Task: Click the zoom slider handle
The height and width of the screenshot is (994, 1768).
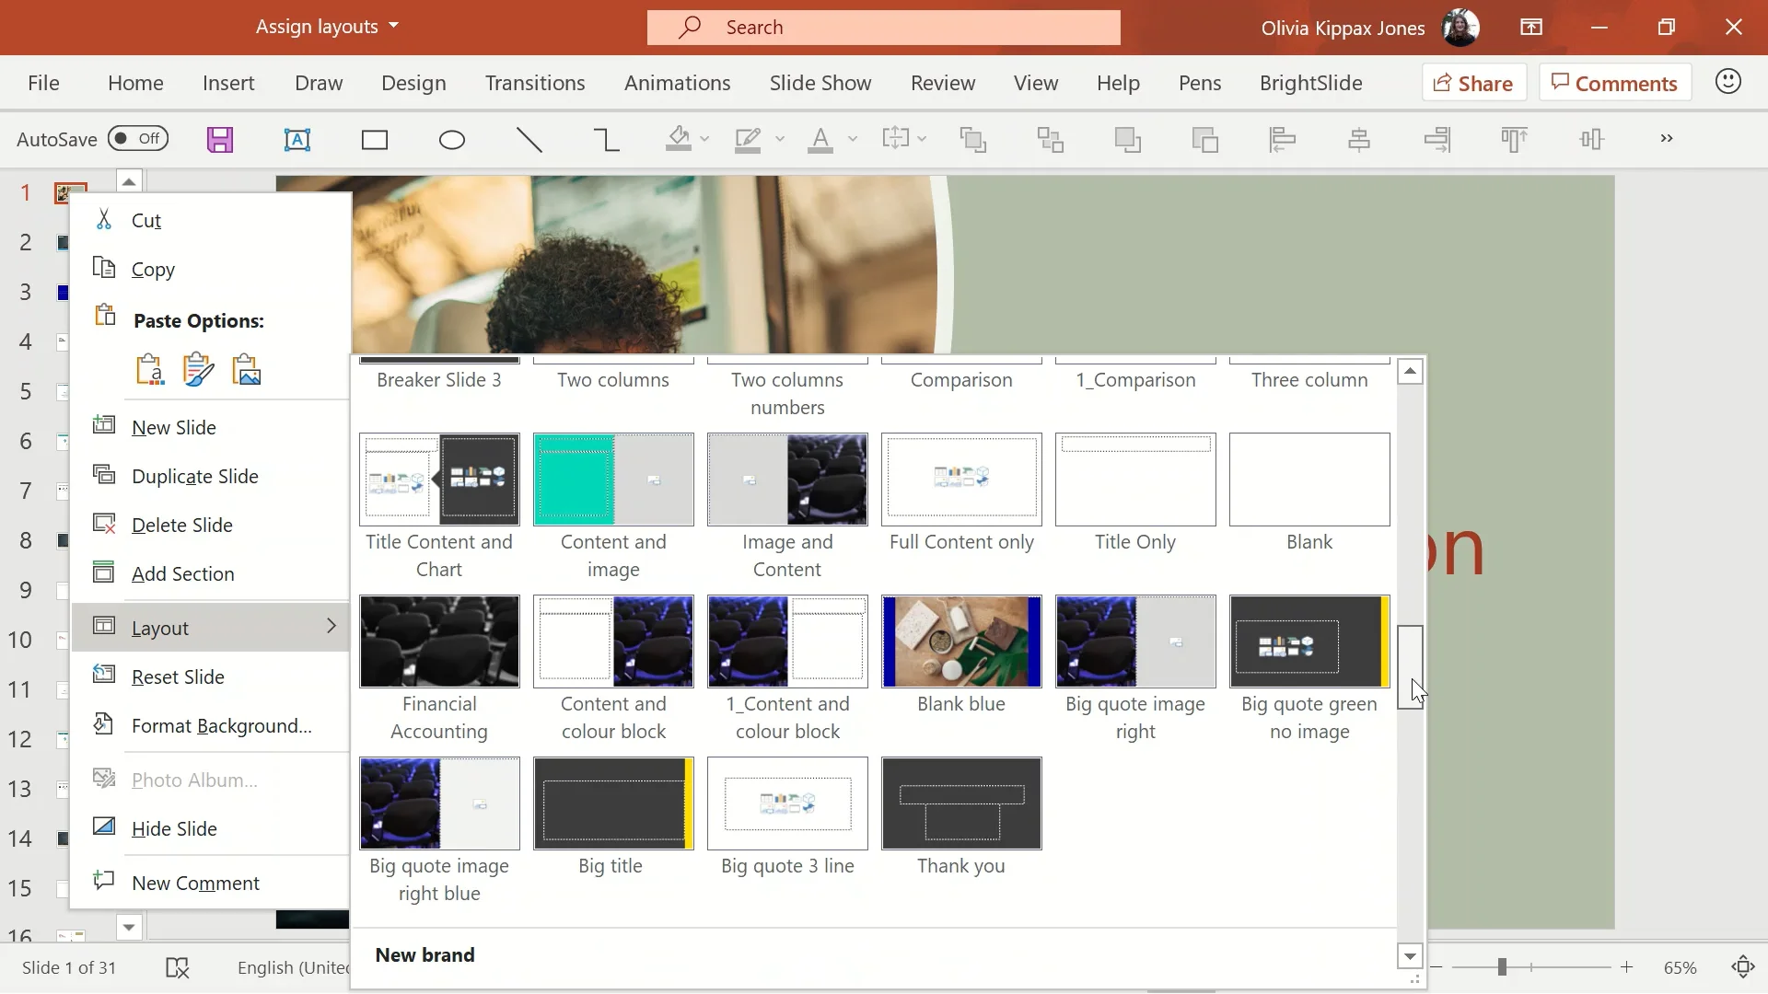Action: point(1502,967)
